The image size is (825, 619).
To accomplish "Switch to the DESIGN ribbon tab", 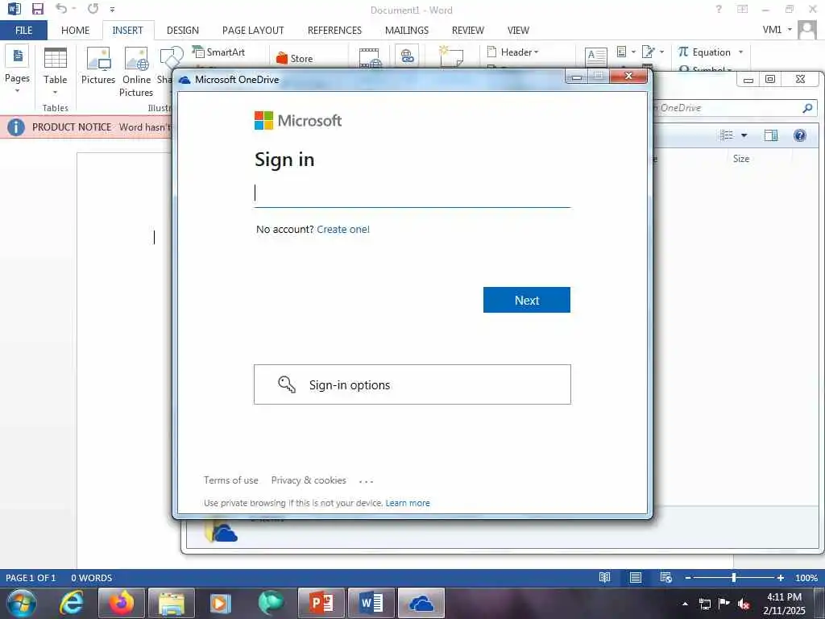I will (x=183, y=30).
